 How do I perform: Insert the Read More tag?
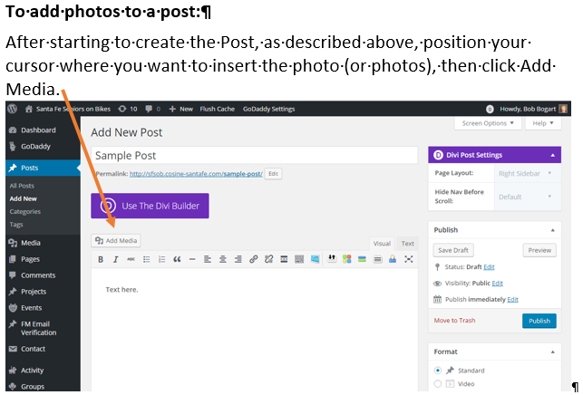pyautogui.click(x=284, y=259)
